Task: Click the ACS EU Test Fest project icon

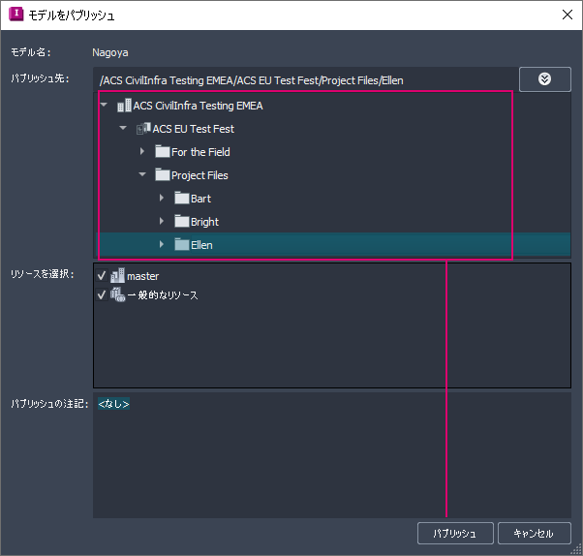Action: tap(143, 129)
